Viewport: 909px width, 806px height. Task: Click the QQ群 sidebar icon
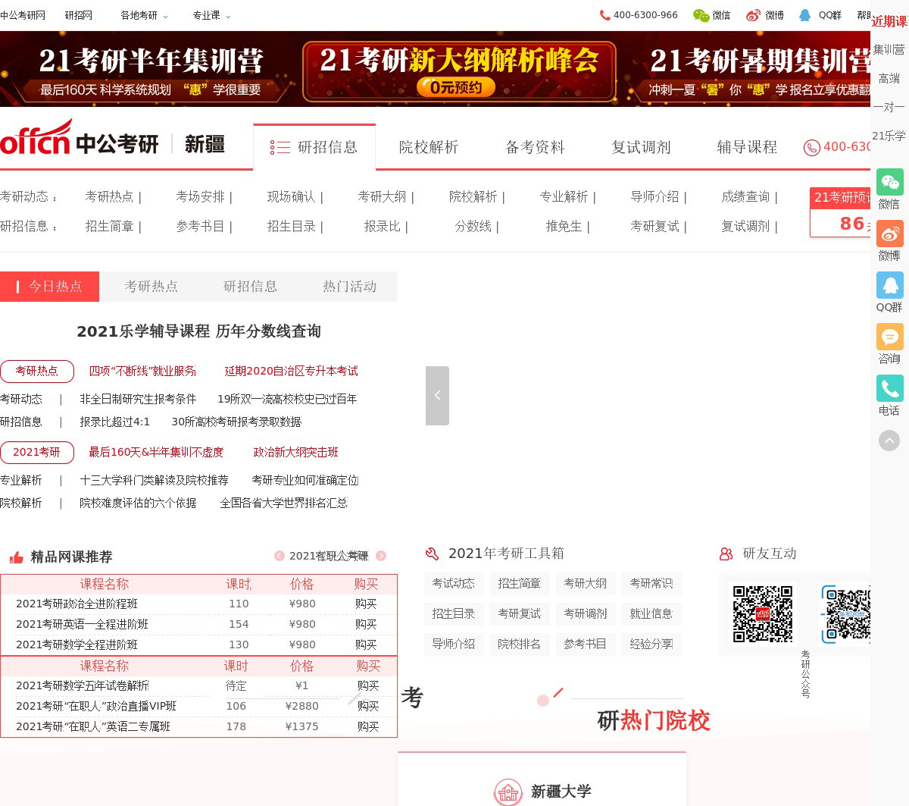coord(889,286)
